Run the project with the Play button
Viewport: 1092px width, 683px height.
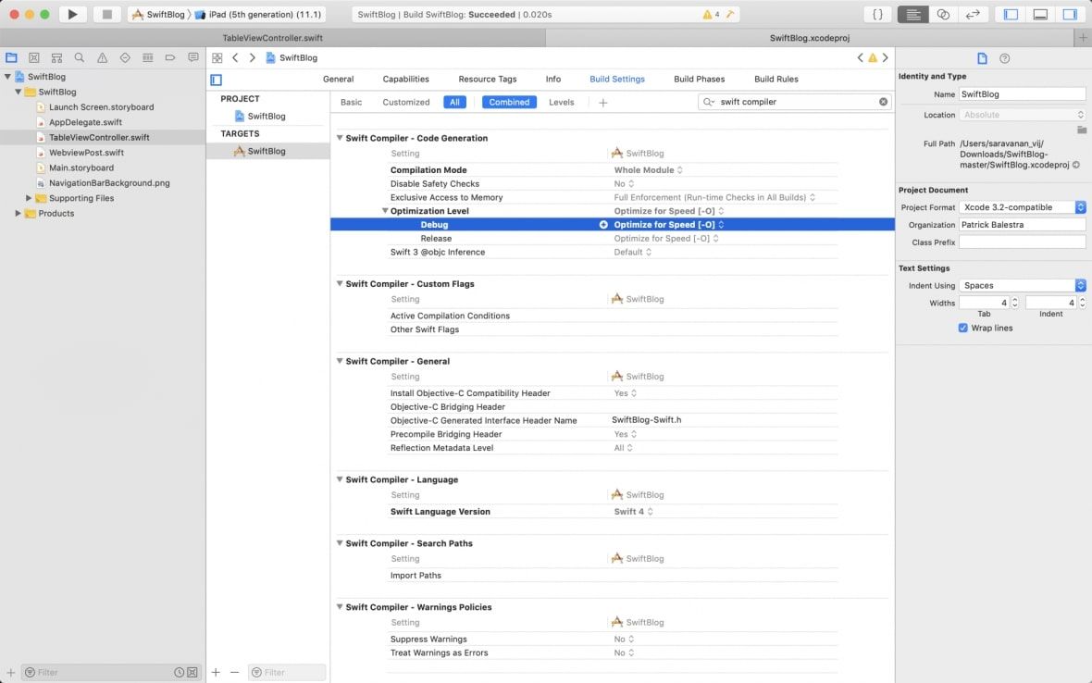[72, 14]
